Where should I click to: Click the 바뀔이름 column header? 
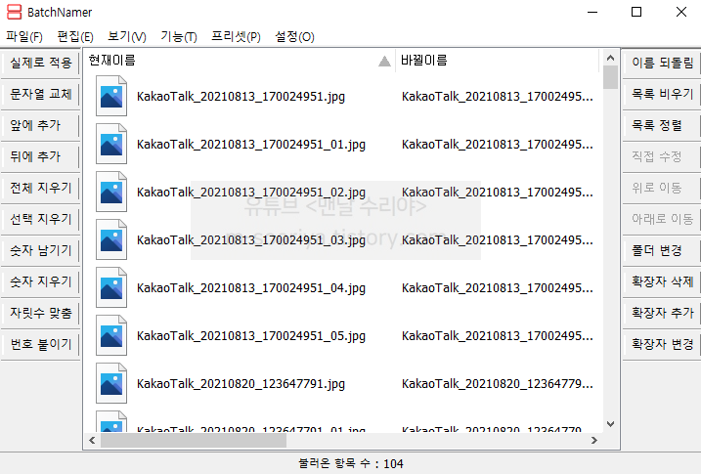pos(497,61)
